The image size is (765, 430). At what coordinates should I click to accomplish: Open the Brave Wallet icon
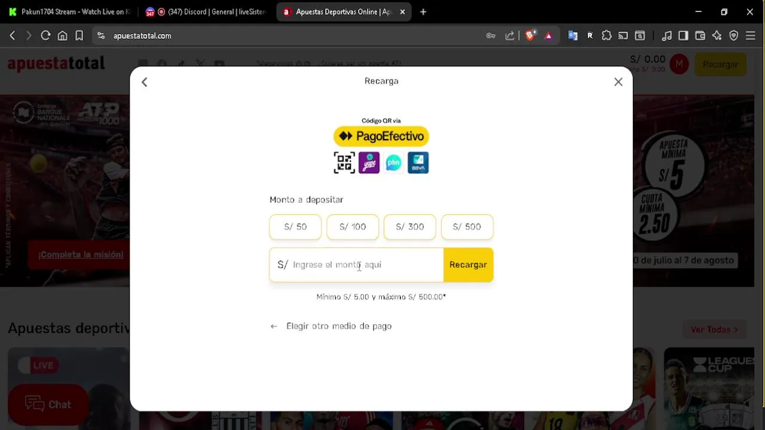[x=700, y=36]
